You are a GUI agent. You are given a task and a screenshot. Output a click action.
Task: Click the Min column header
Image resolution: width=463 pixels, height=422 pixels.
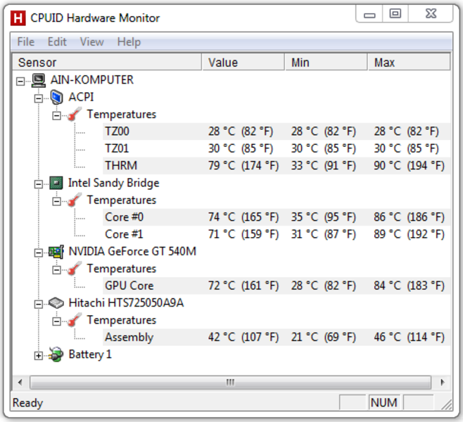tap(326, 63)
